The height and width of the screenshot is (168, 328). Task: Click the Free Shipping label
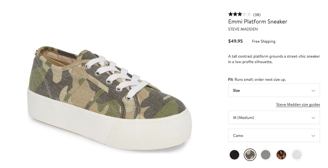[263, 42]
